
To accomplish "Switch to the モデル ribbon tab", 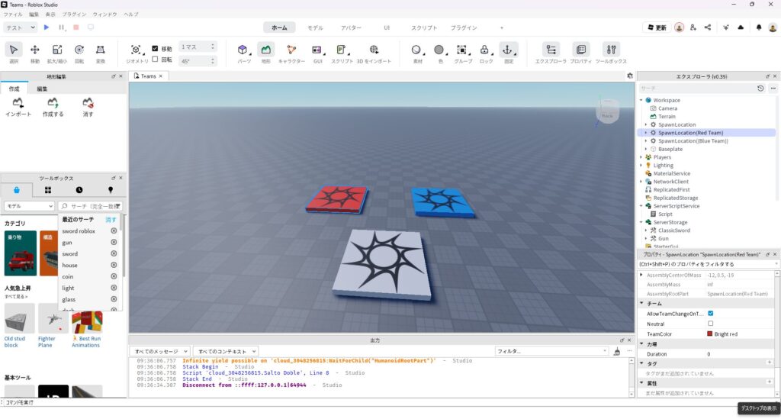I will pyautogui.click(x=315, y=28).
